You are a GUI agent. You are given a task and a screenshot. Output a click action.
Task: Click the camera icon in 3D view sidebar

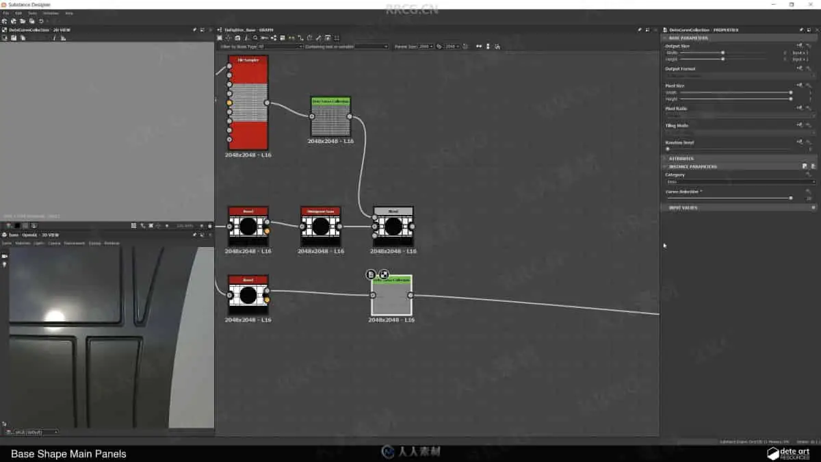coord(4,256)
